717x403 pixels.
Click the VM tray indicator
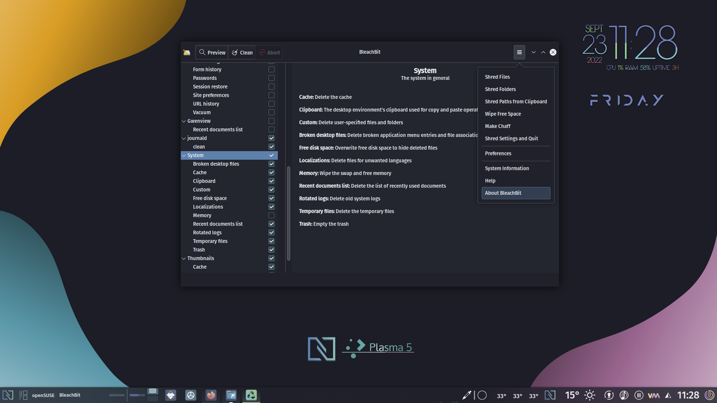[654, 396]
